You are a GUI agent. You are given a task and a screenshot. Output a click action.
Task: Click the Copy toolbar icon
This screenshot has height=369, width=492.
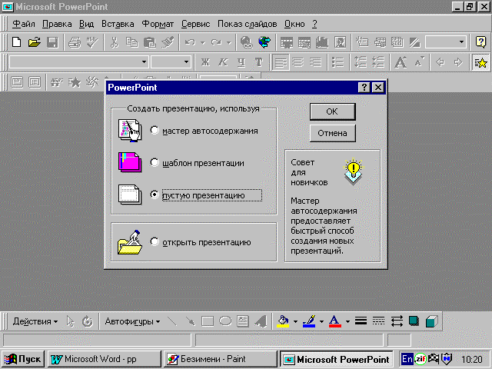(131, 42)
